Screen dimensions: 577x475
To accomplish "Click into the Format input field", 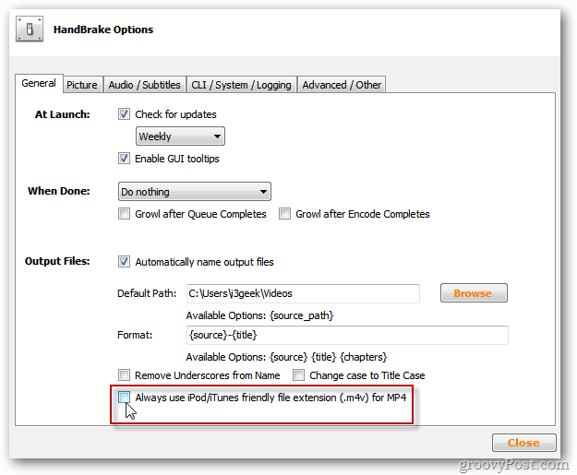I will tap(347, 335).
